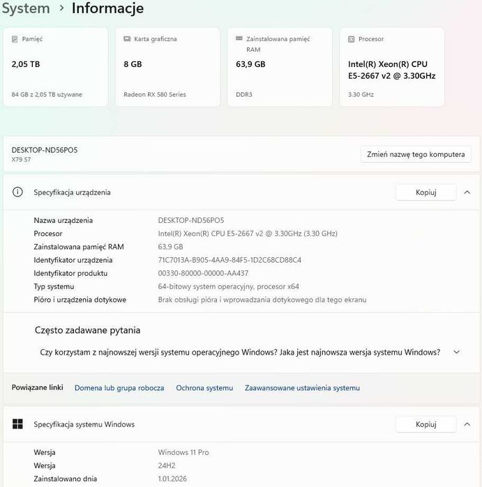Viewport: 482px width, 487px height.
Task: Select the Procesor value in device specification
Action: pyautogui.click(x=248, y=233)
